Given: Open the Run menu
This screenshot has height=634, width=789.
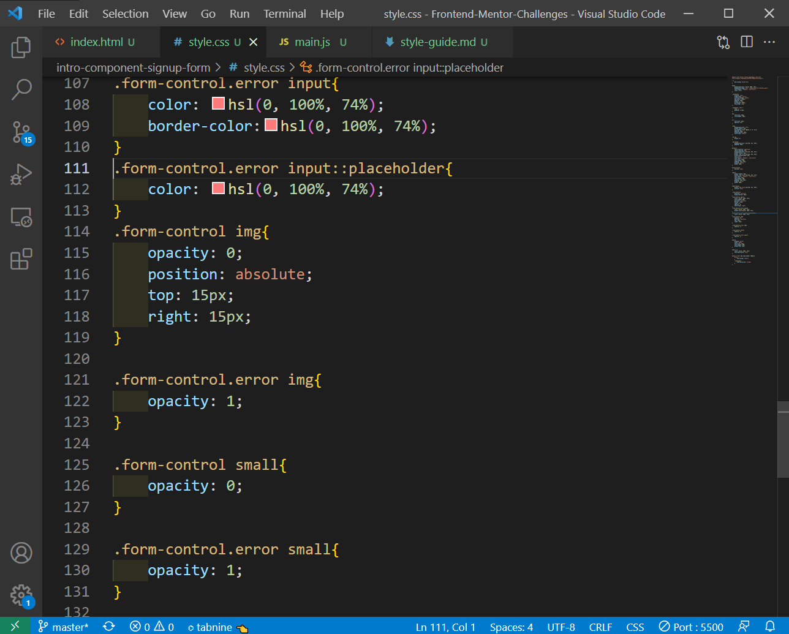Looking at the screenshot, I should pos(240,13).
